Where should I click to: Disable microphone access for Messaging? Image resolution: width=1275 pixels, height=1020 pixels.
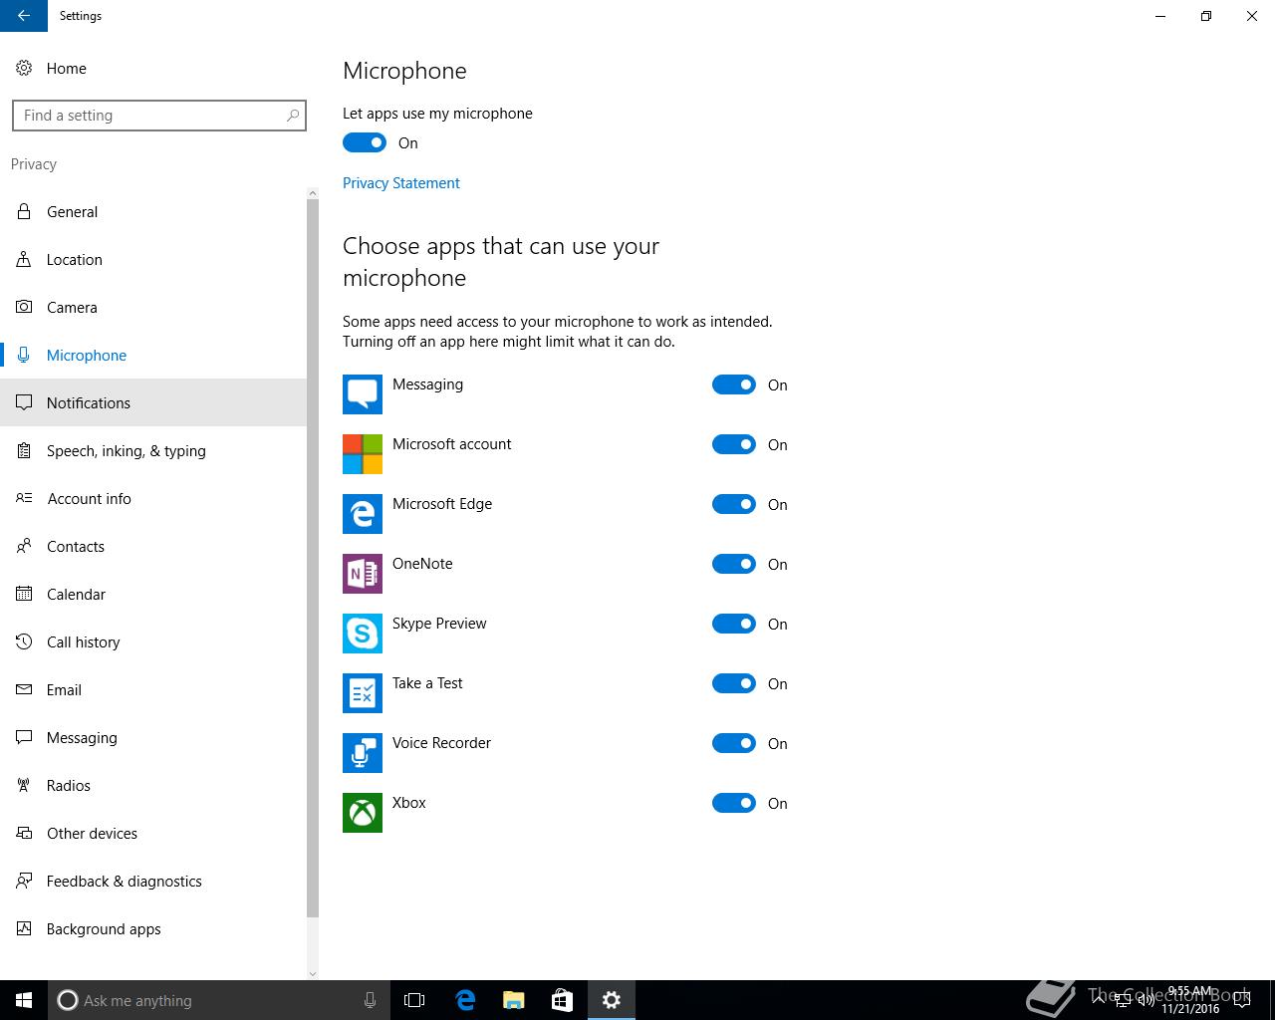pos(734,384)
